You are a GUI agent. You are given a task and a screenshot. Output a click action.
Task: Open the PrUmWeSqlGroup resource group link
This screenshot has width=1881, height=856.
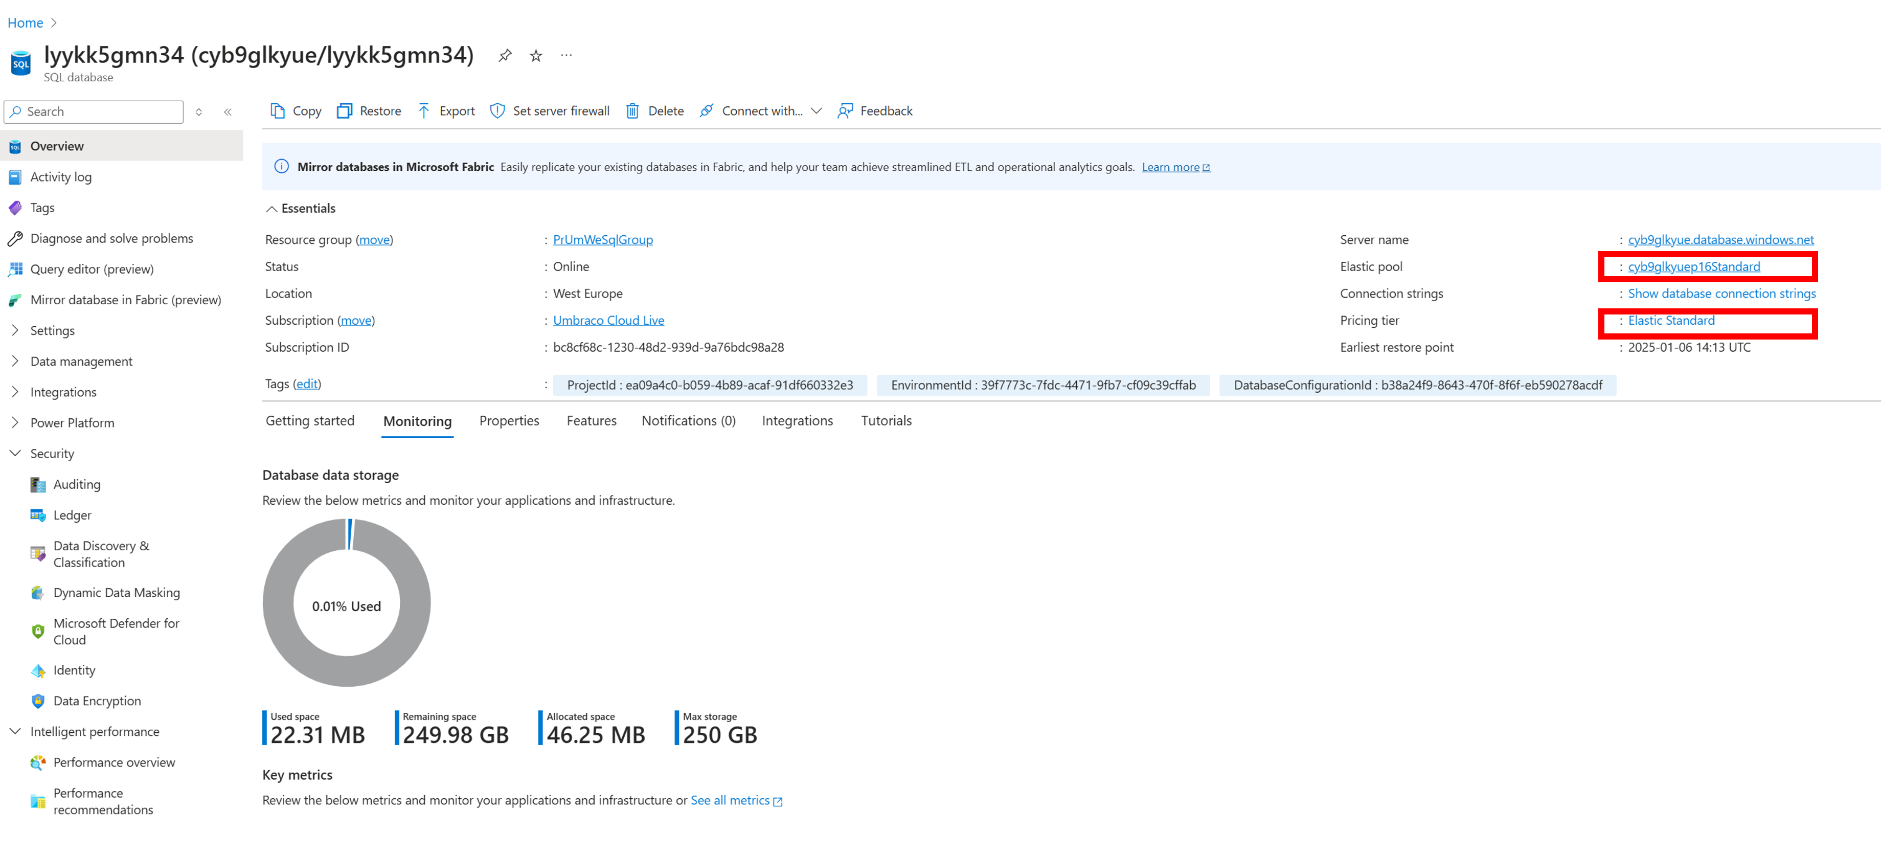click(602, 239)
